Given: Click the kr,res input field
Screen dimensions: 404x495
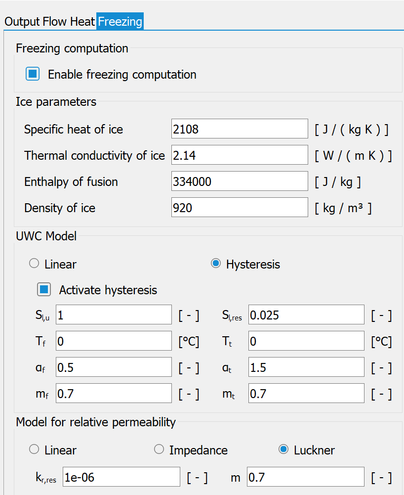Looking at the screenshot, I should point(121,477).
